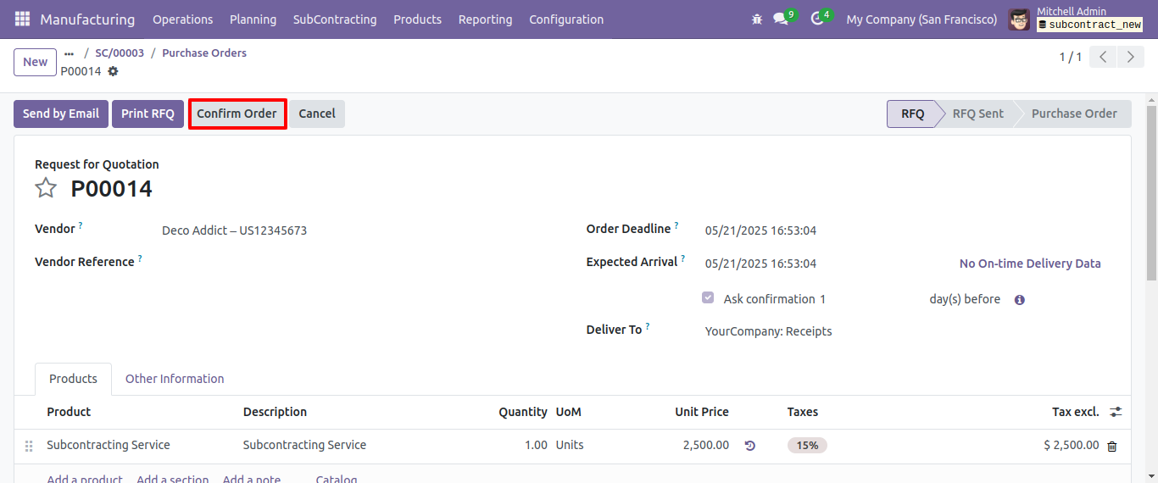Open the Configuration menu
Screen dimensions: 1158x483
566,19
